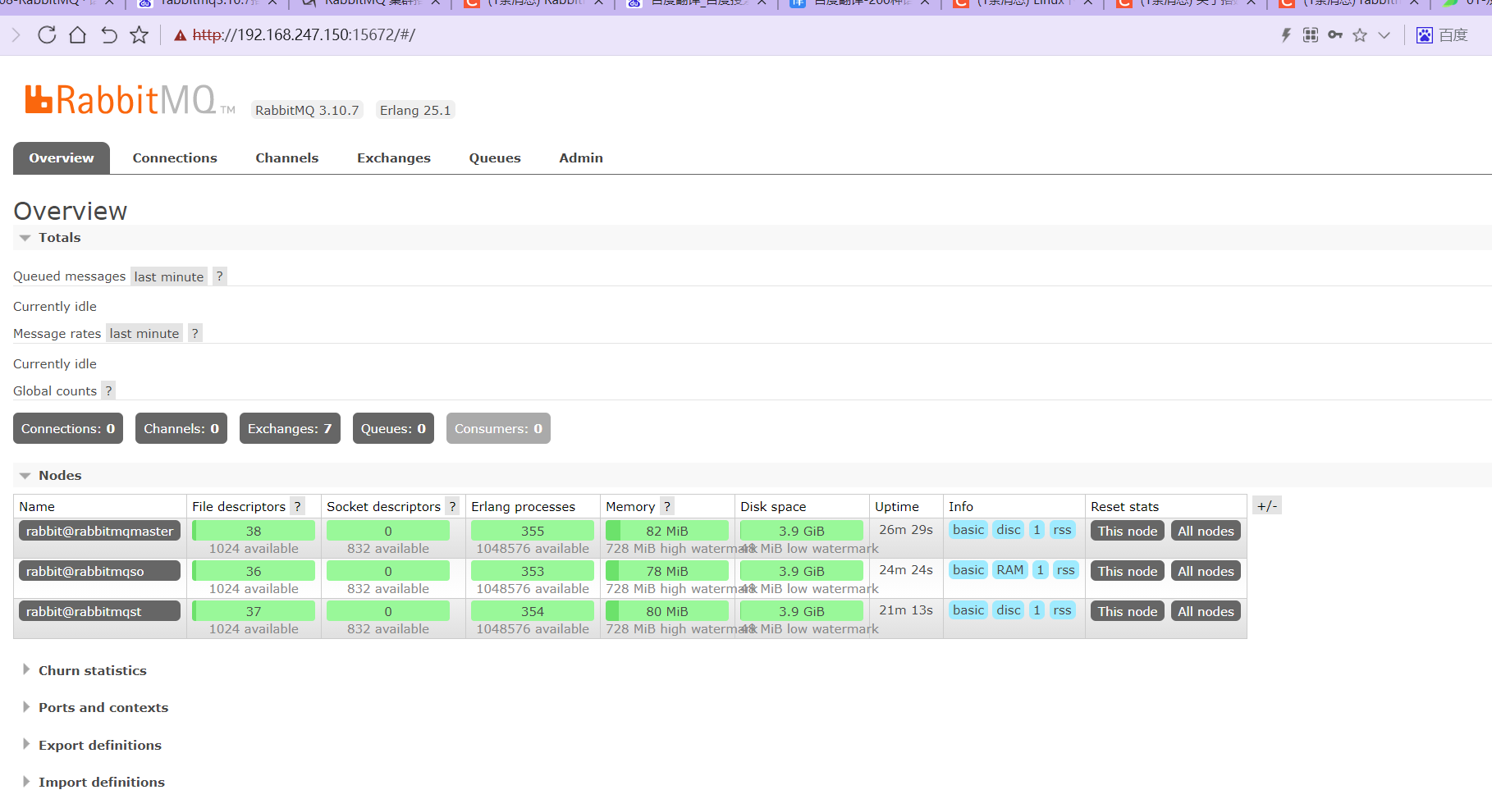Screen dimensions: 1492x799
Task: Click the 'Erlang 25.1' version label
Action: click(x=415, y=110)
